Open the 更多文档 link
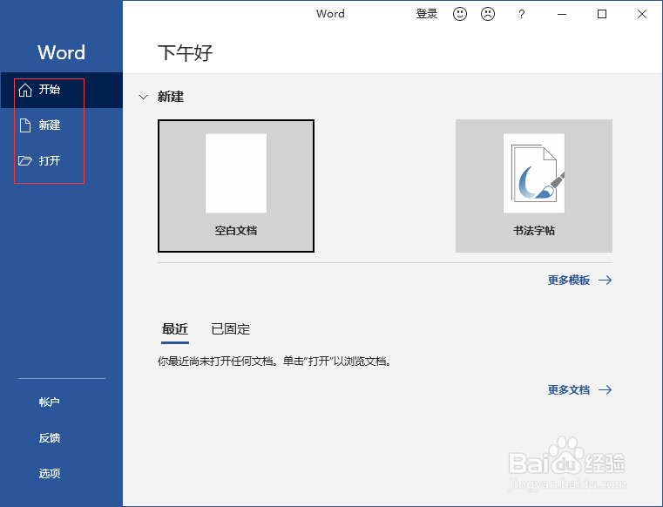Image resolution: width=663 pixels, height=507 pixels. [569, 390]
